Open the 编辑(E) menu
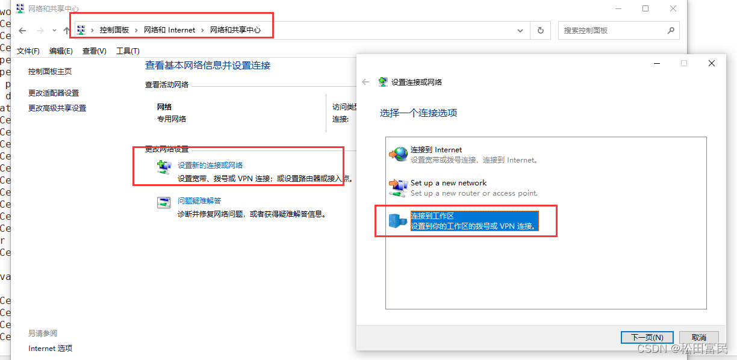This screenshot has height=360, width=737. coord(61,51)
